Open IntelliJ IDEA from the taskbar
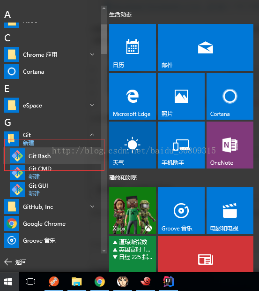The width and height of the screenshot is (259, 291). [x=169, y=282]
